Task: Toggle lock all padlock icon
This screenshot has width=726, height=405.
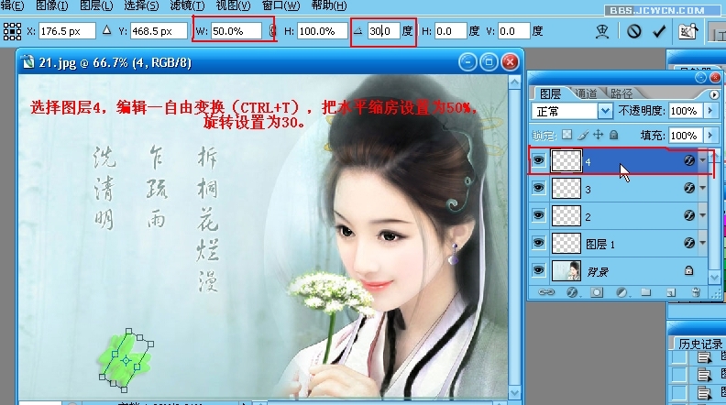Action: click(x=613, y=135)
